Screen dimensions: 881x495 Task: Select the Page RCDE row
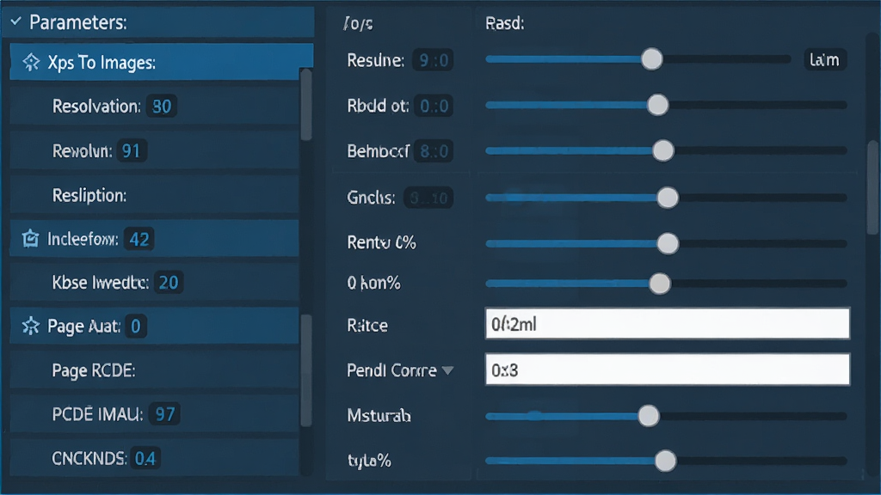pos(155,370)
